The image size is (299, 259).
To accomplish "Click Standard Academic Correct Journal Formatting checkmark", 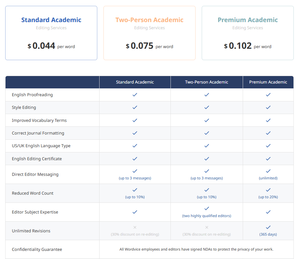I will click(135, 133).
